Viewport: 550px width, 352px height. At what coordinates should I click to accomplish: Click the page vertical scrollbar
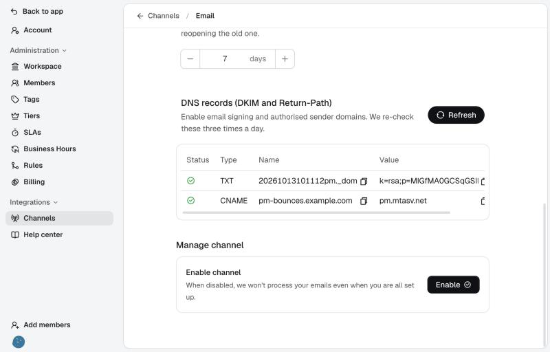click(544, 274)
